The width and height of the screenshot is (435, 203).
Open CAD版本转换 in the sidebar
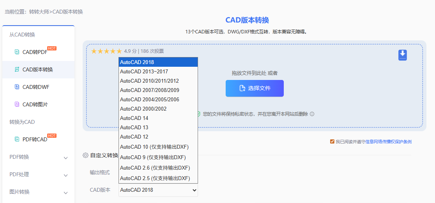pyautogui.click(x=38, y=69)
